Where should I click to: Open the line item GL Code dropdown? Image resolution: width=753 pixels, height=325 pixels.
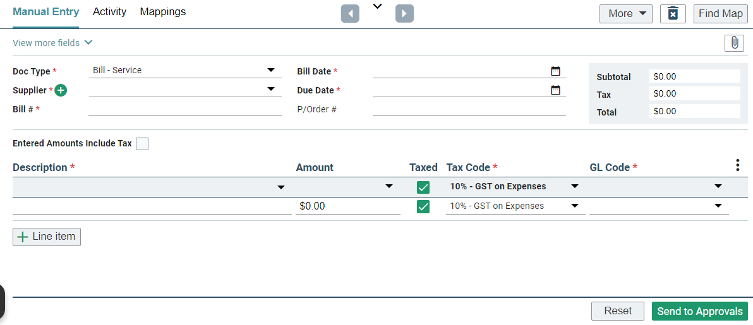point(718,206)
